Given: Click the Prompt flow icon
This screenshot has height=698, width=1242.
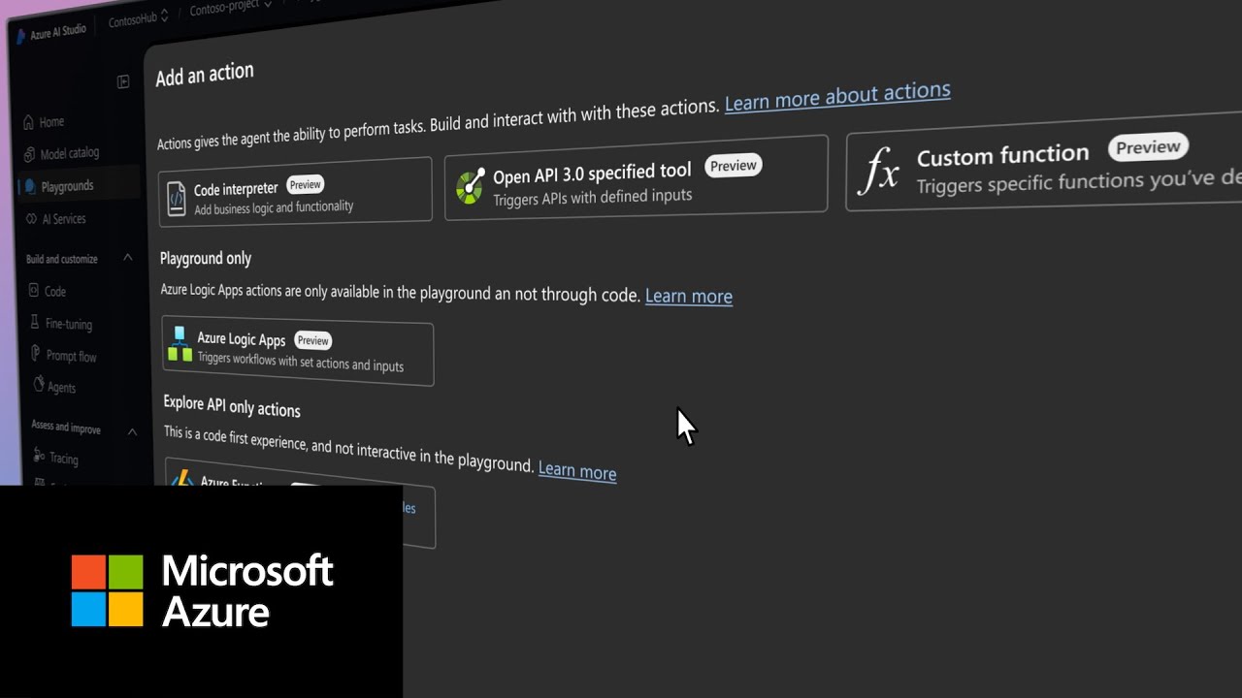Looking at the screenshot, I should click(x=37, y=355).
